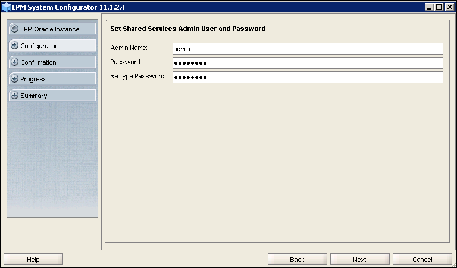Go Back to the previous page

click(x=297, y=260)
